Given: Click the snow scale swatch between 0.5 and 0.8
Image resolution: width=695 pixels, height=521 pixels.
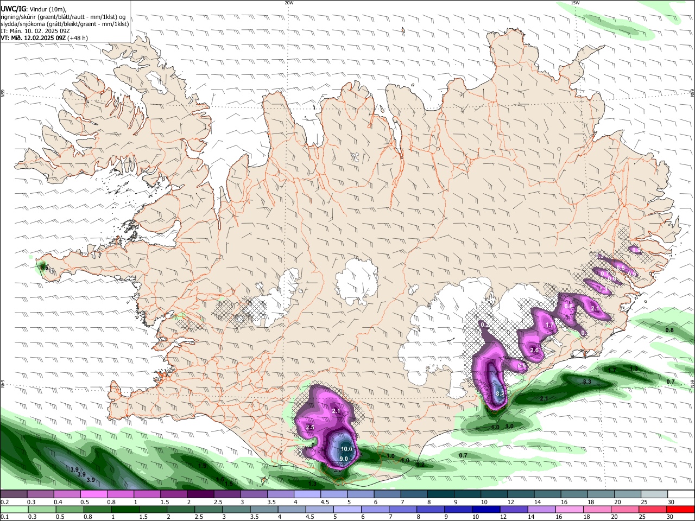Looking at the screenshot, I should (x=93, y=494).
